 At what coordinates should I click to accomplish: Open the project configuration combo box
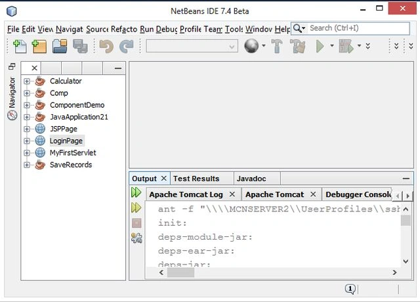pyautogui.click(x=192, y=47)
